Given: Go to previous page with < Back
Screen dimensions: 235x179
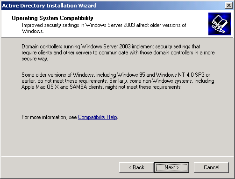Looking at the screenshot, I should click(x=136, y=167).
